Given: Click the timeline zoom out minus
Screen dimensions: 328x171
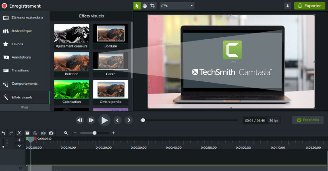Looking at the screenshot, I should point(75,133).
